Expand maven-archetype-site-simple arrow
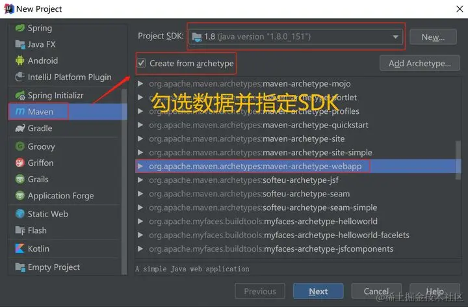 [140, 152]
